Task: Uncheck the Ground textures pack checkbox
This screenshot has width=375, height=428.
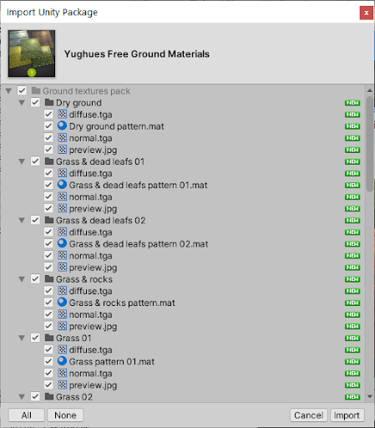Action: (22, 90)
